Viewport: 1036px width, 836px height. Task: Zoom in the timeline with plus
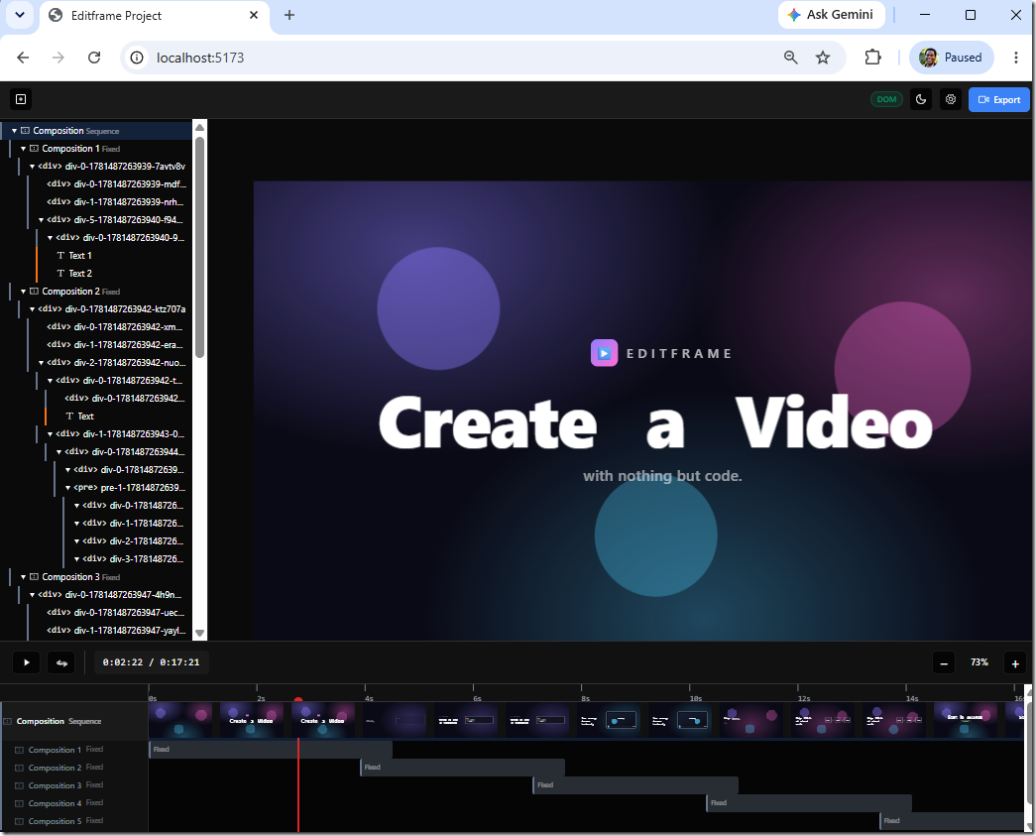pos(1015,662)
